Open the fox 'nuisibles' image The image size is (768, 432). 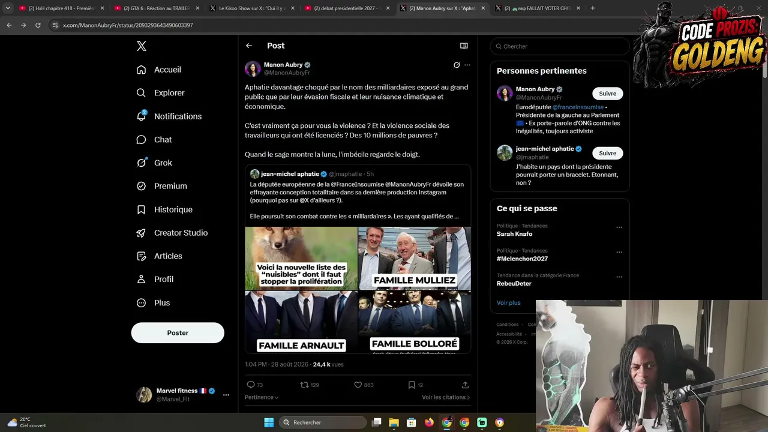(301, 258)
